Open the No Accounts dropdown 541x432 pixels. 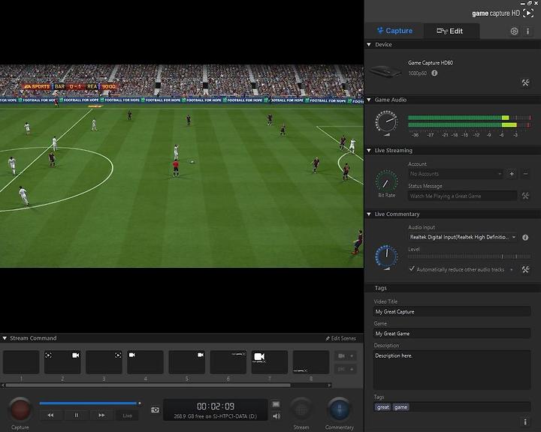456,174
